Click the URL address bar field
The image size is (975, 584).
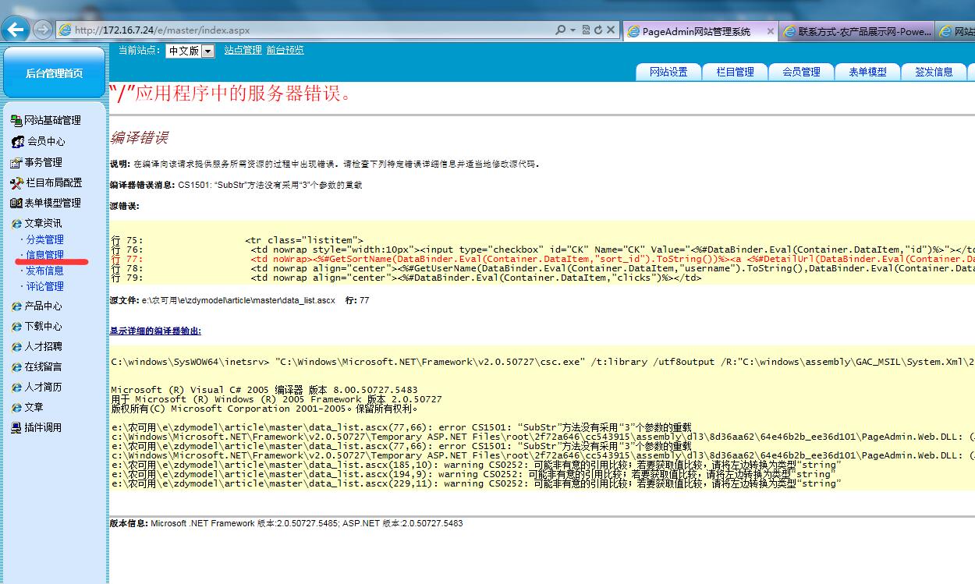[312, 30]
